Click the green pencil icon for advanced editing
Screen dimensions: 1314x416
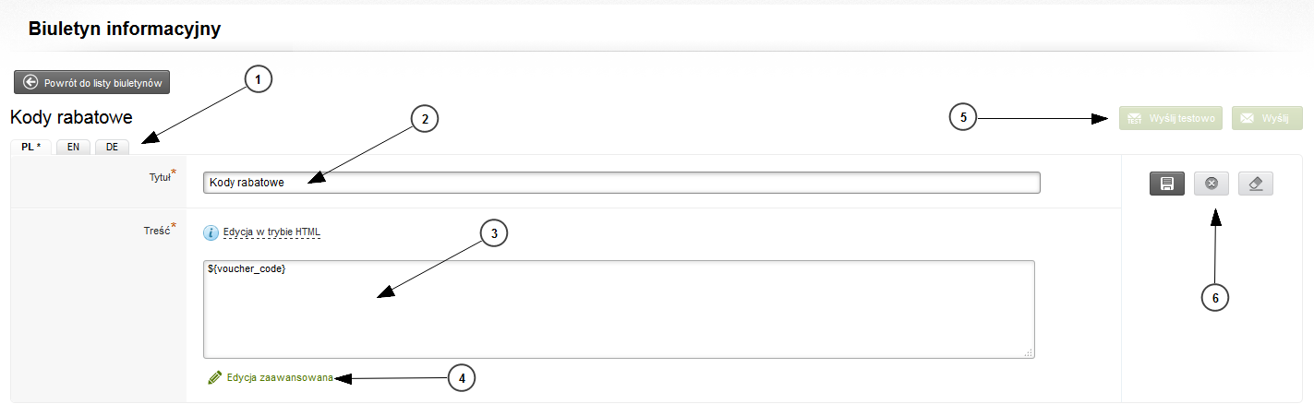coord(215,377)
